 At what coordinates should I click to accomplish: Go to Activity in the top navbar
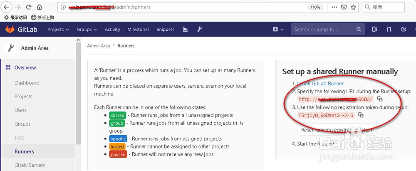[112, 30]
